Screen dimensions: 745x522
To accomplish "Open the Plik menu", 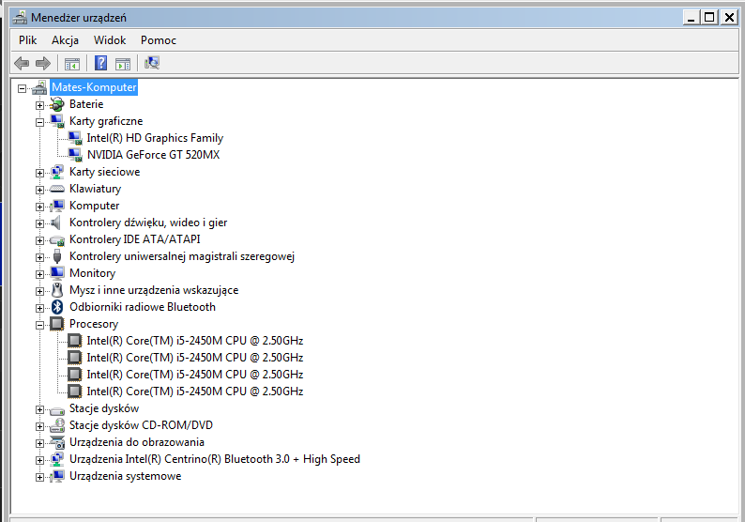I will click(x=27, y=40).
